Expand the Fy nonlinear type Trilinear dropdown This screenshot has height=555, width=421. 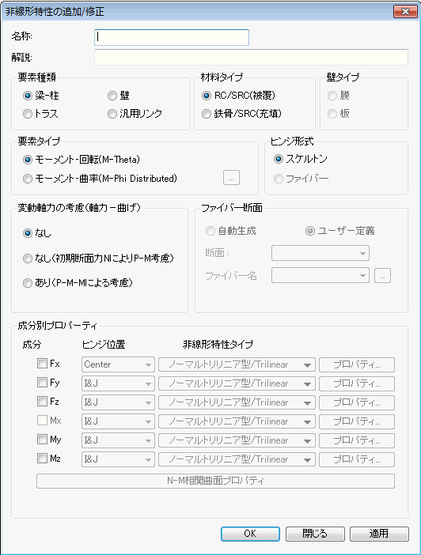(x=237, y=383)
